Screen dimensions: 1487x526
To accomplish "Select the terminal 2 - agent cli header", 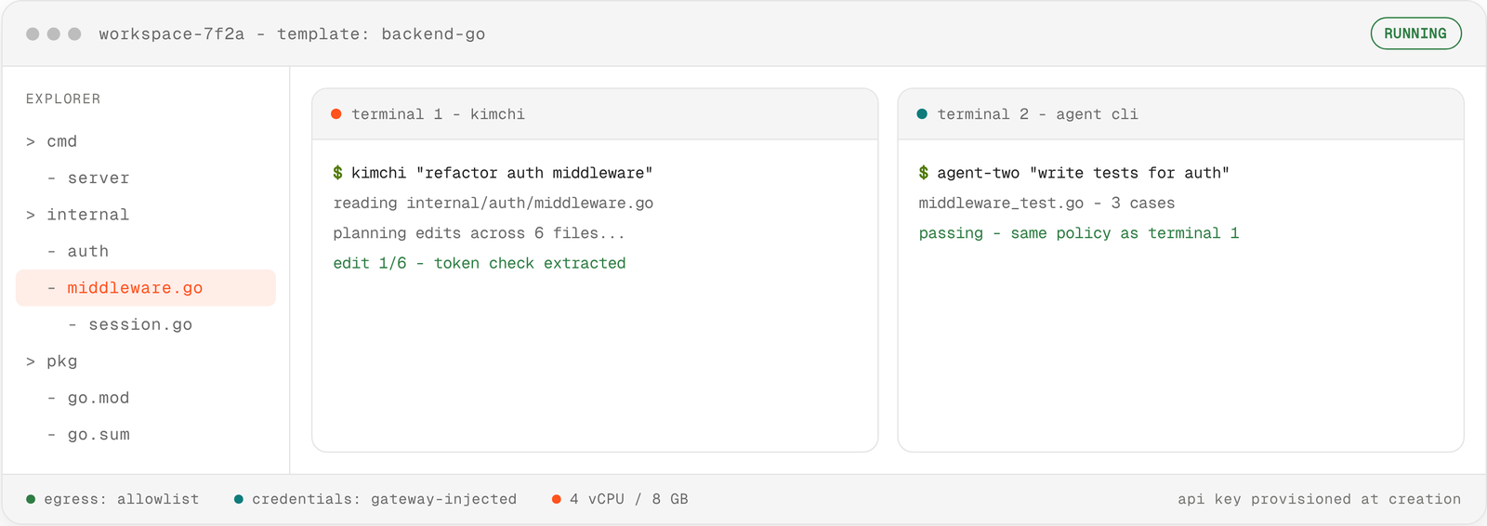I will tap(1180, 114).
